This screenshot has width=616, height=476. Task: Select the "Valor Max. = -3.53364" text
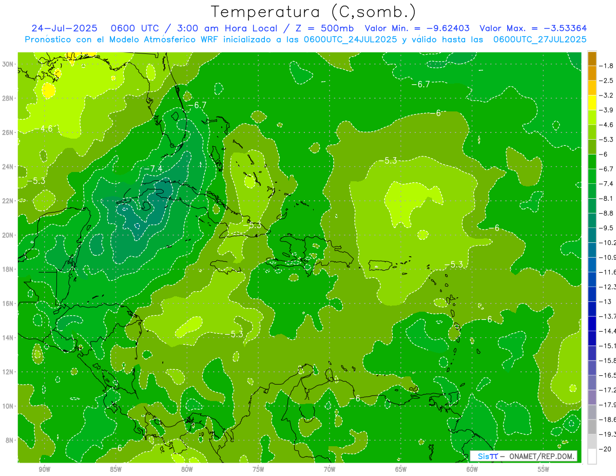click(533, 28)
